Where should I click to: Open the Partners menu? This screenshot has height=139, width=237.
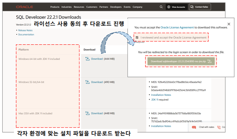pos(104,7)
